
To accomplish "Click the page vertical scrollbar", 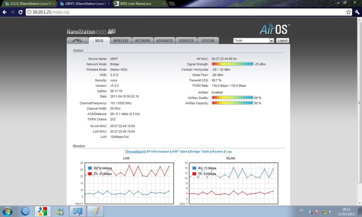I will pos(359,103).
